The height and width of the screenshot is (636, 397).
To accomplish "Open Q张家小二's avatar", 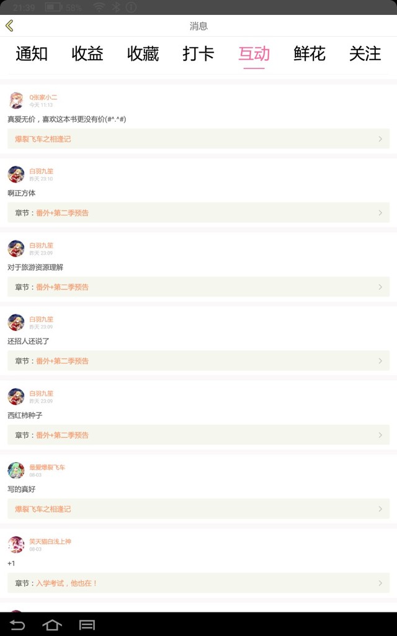I will (16, 101).
